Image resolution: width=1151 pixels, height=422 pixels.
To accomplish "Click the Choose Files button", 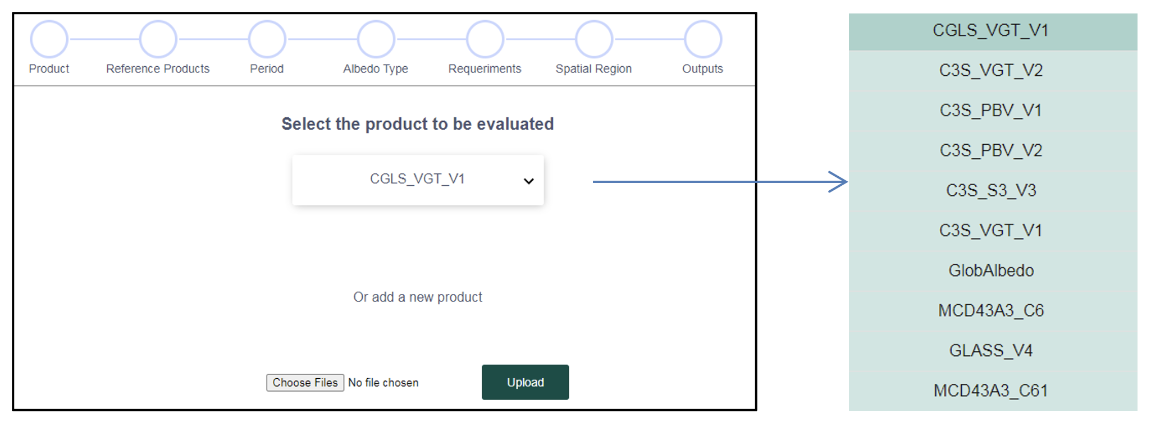I will point(305,383).
